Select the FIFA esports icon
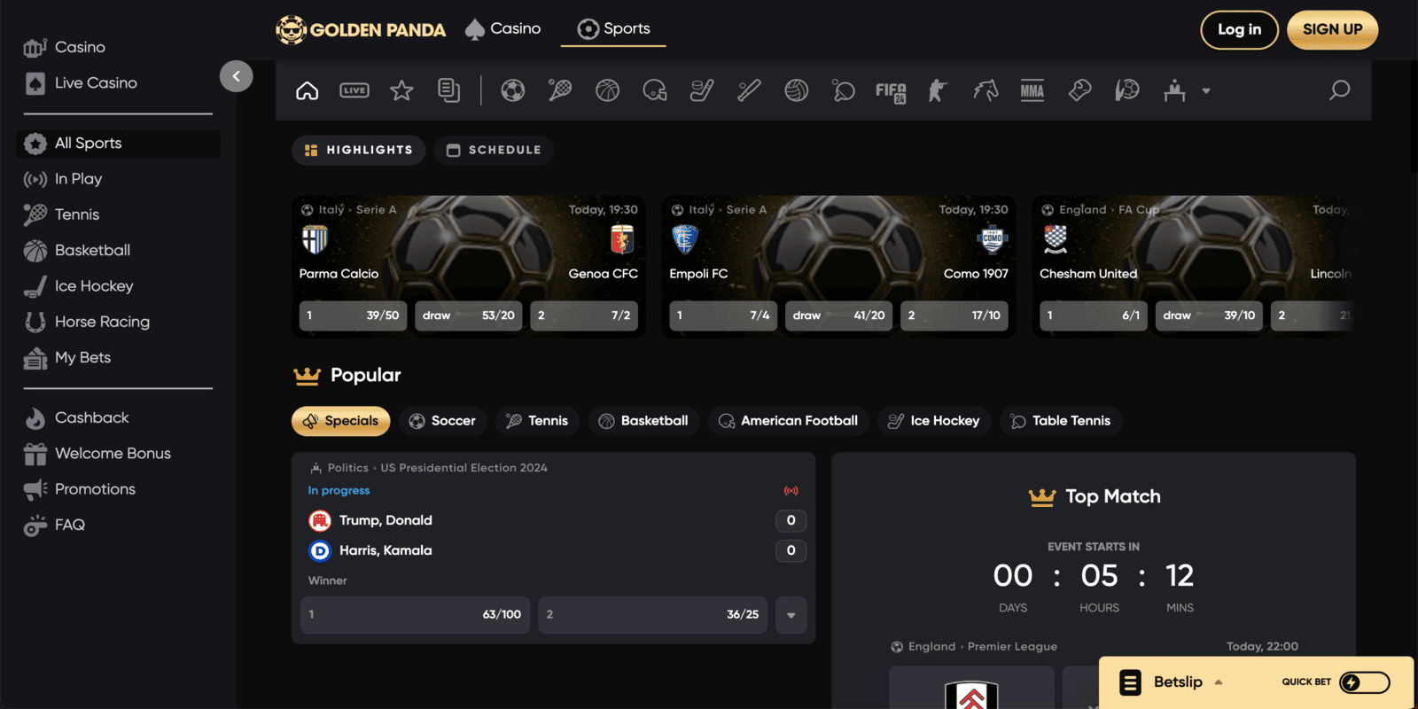The image size is (1418, 709). click(891, 91)
